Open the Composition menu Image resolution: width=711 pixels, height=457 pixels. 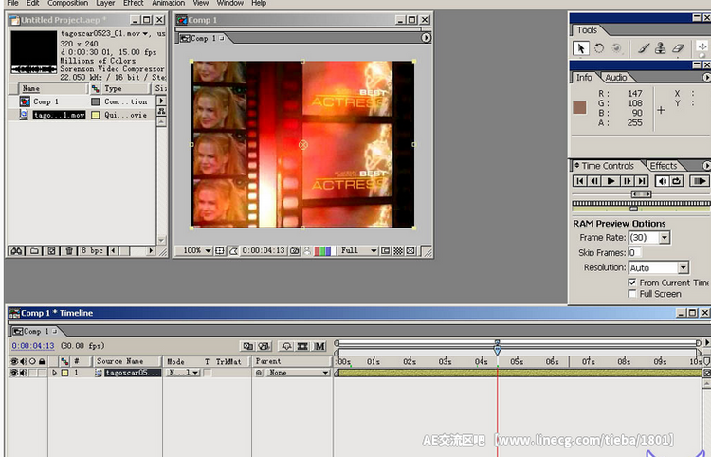click(x=68, y=3)
